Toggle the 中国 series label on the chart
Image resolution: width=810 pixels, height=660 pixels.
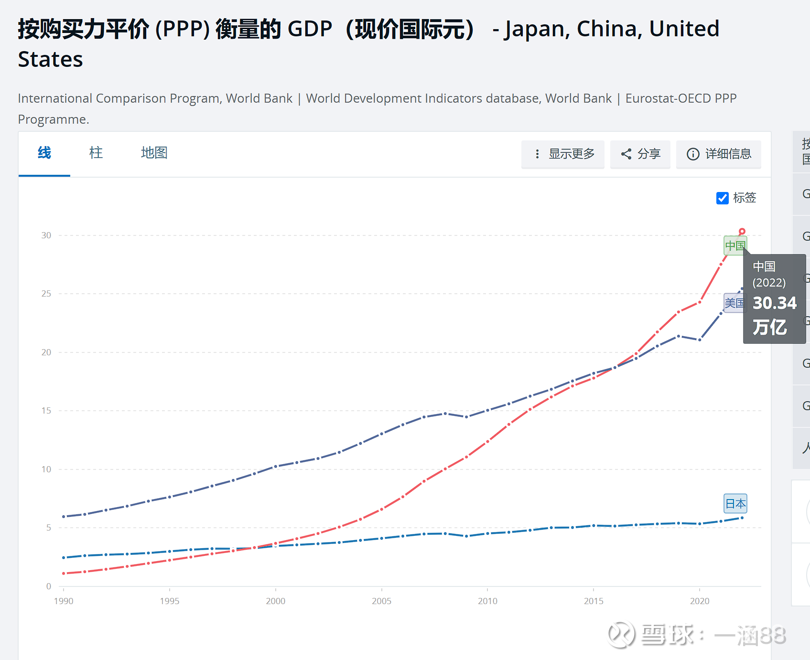[735, 245]
